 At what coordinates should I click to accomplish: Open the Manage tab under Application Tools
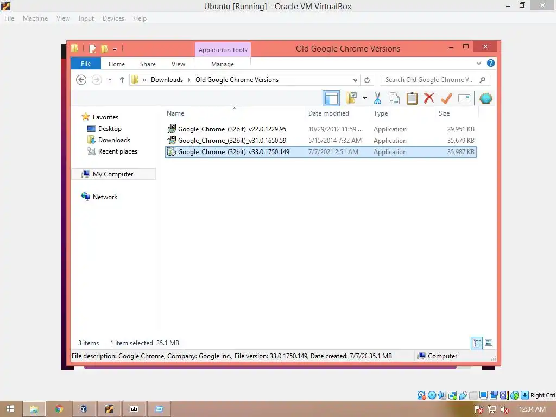[x=222, y=64]
